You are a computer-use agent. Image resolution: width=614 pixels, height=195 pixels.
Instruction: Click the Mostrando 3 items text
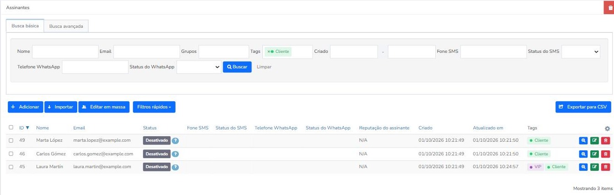click(593, 188)
